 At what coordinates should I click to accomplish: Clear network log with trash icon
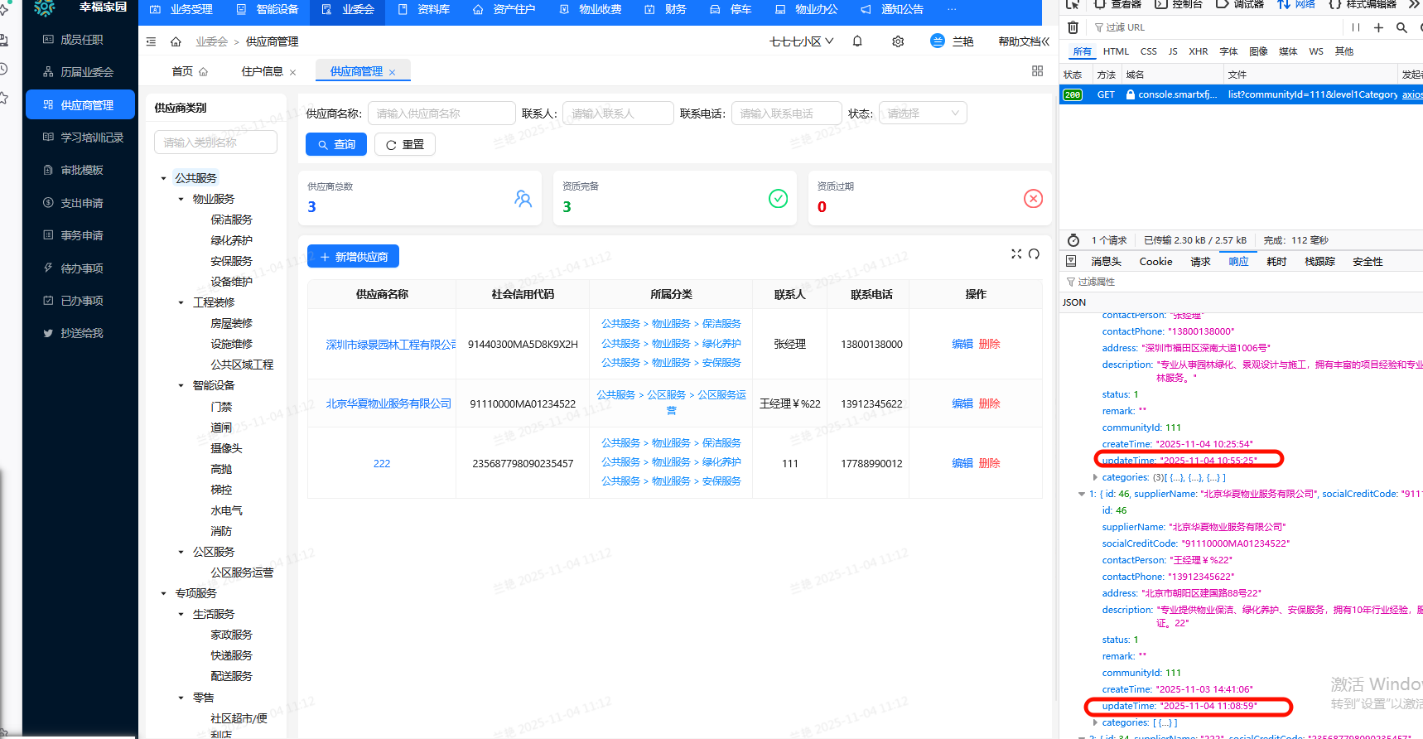click(1073, 27)
